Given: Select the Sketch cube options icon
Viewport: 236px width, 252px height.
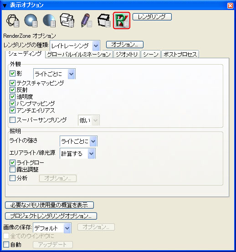Looking at the screenshot, I should coord(104,20).
